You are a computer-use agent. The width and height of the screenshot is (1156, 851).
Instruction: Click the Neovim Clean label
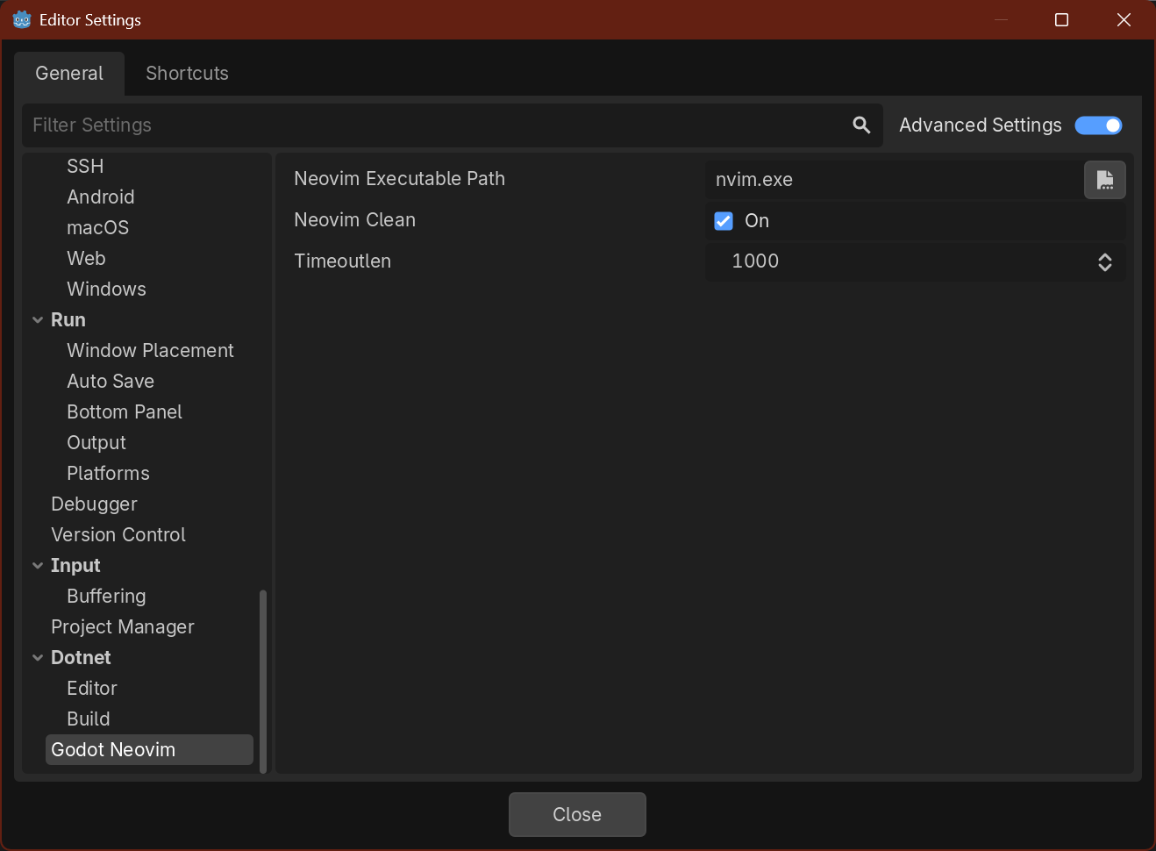[354, 220]
